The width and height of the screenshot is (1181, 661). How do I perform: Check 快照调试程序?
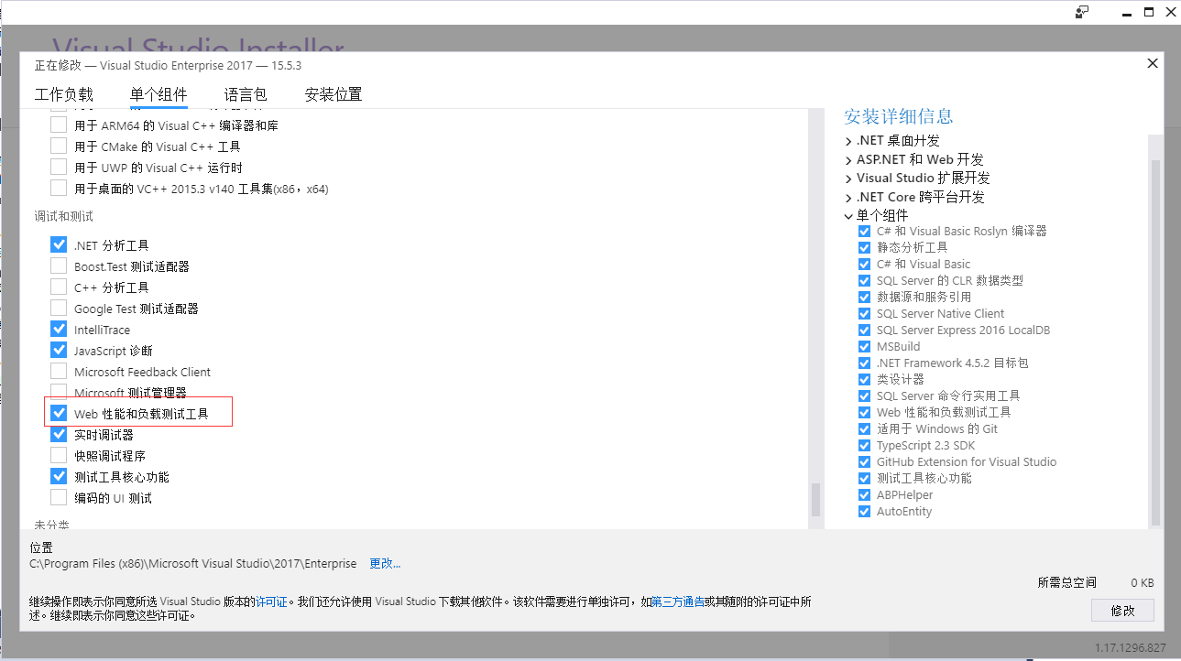tap(59, 456)
